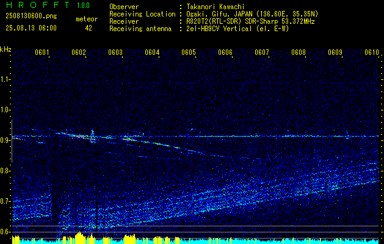This screenshot has height=244, width=384.
Task: Click the 0606 time marker
Action: [225, 52]
